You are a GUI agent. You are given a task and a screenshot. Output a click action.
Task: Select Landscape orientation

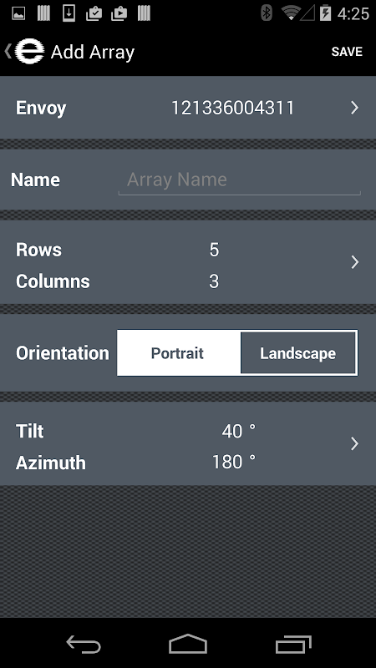coord(298,353)
